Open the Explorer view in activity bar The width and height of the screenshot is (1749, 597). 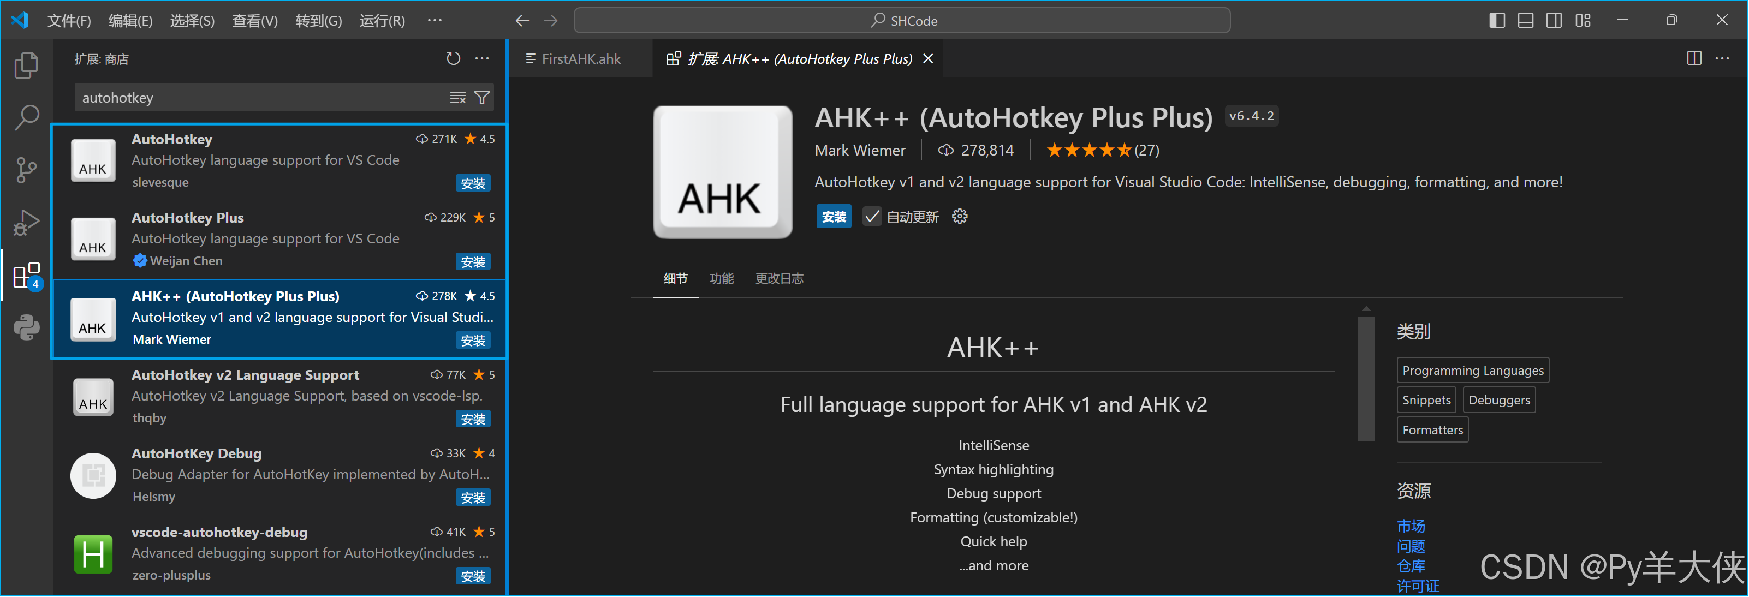coord(26,65)
